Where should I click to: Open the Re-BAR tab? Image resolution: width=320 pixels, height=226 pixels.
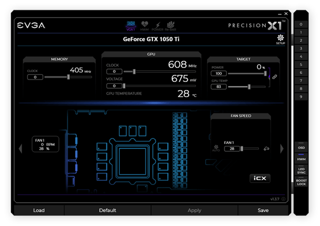click(x=170, y=26)
